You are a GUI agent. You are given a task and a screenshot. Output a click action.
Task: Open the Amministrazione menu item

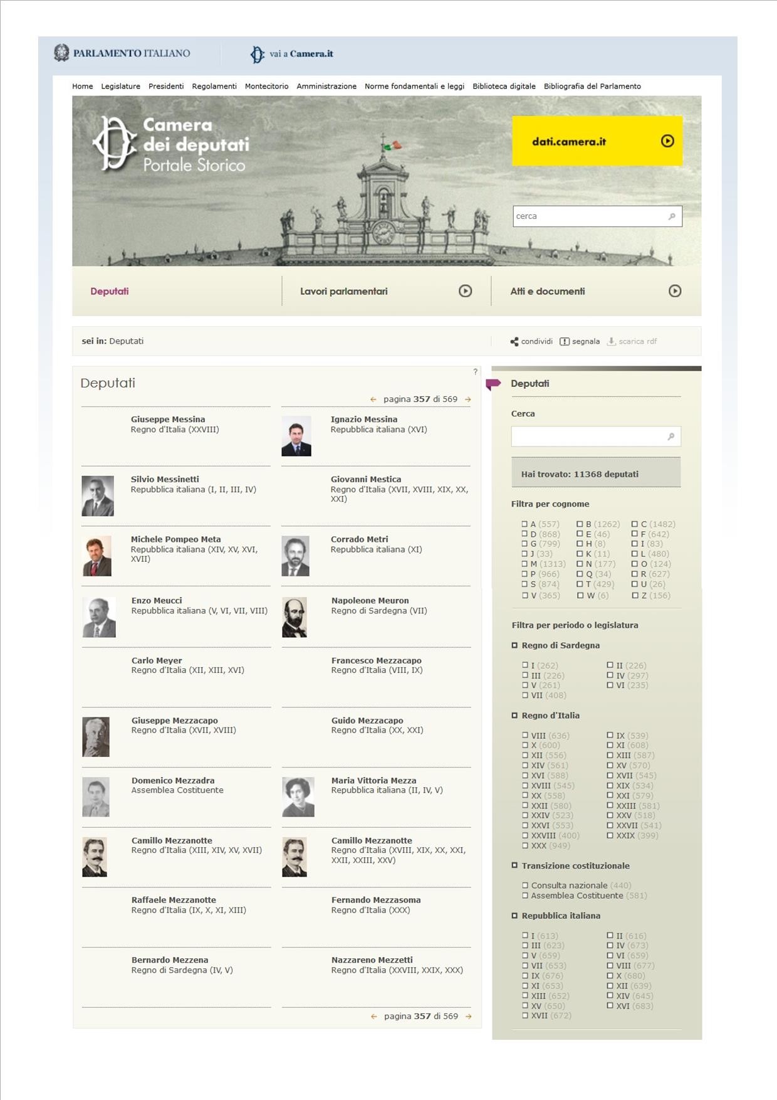coord(326,87)
